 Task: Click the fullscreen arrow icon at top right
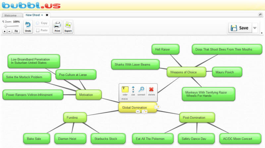point(260,15)
